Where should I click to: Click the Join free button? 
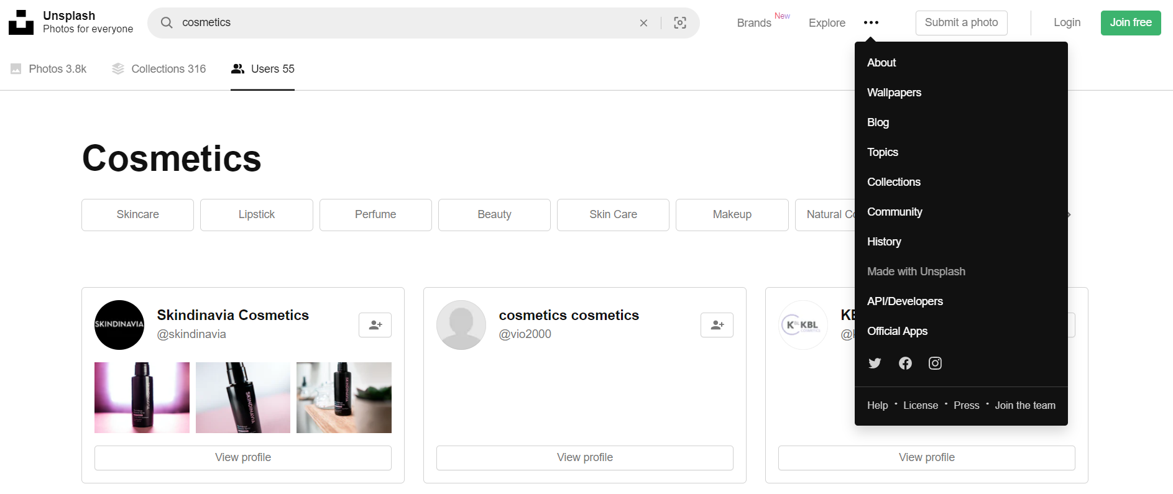click(x=1130, y=23)
